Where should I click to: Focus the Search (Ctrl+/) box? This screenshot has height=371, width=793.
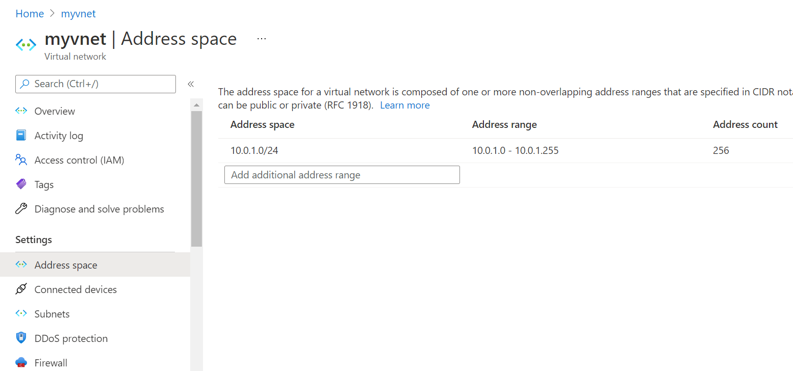click(x=95, y=84)
